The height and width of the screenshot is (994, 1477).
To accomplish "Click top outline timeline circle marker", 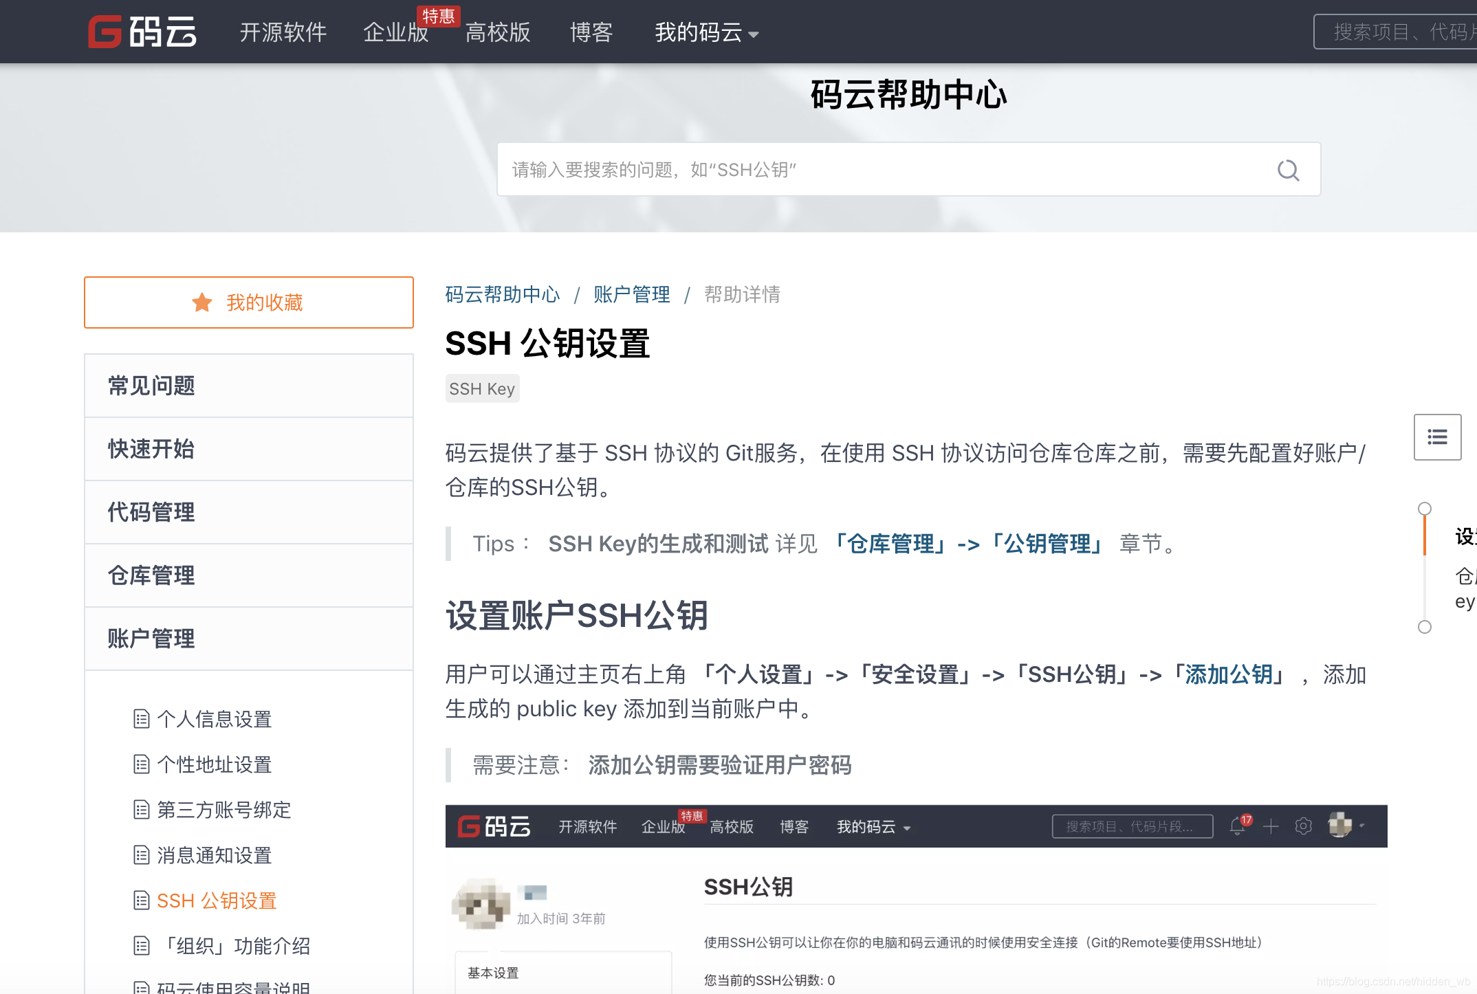I will 1425,509.
